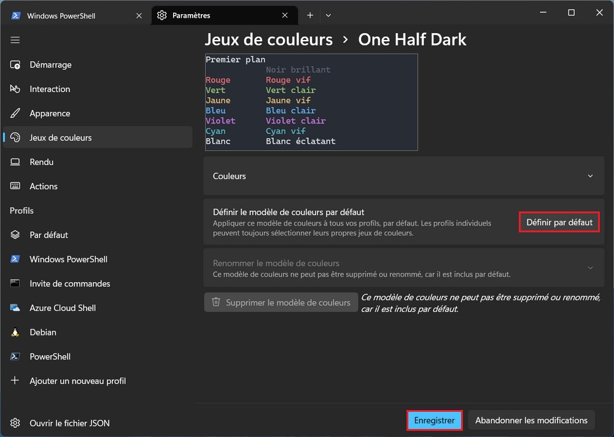Click the One Half Dark breadcrumb title
The image size is (614, 437).
point(412,39)
